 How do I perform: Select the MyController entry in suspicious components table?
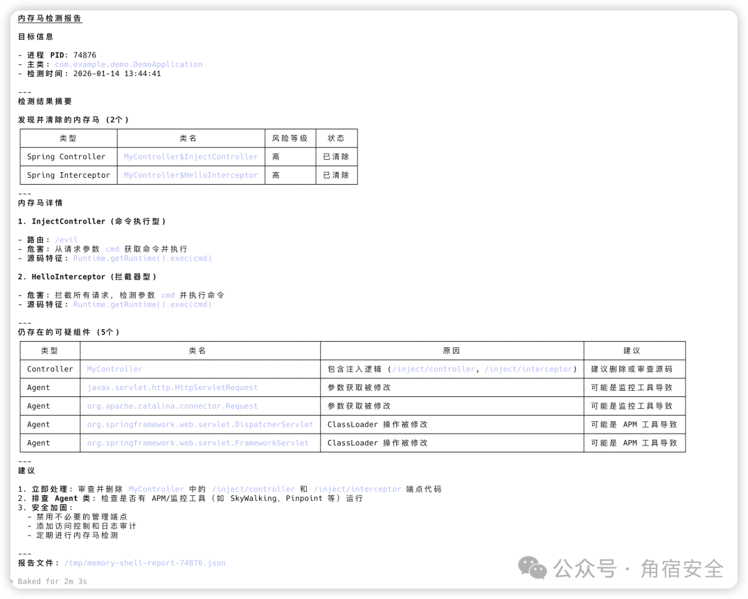click(x=114, y=369)
